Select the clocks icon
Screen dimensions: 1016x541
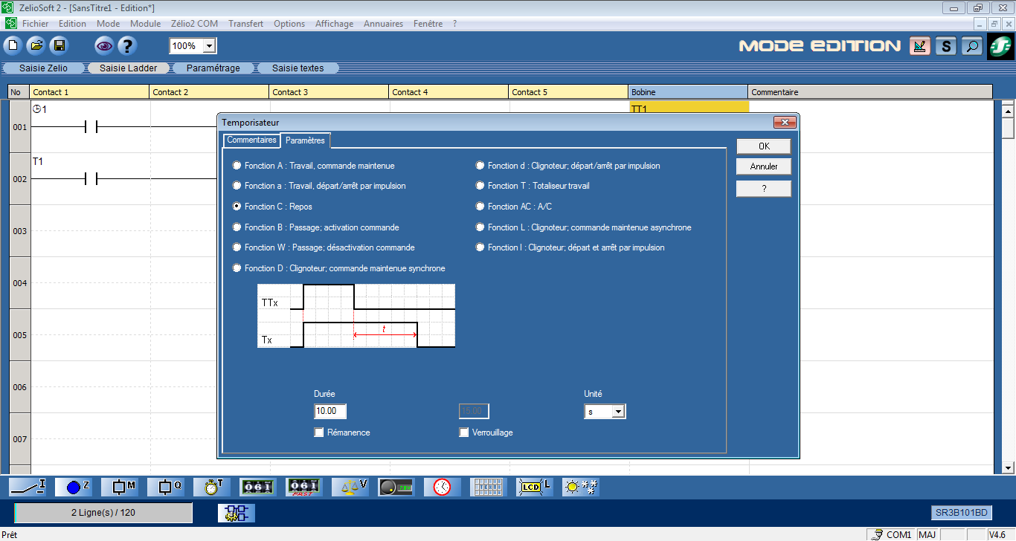pyautogui.click(x=443, y=487)
